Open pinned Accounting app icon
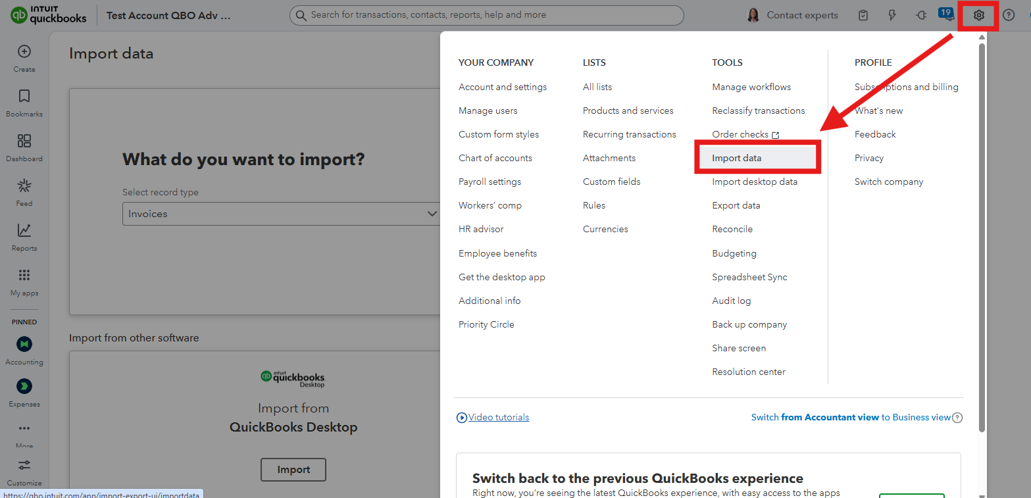This screenshot has width=1031, height=498. pos(24,344)
